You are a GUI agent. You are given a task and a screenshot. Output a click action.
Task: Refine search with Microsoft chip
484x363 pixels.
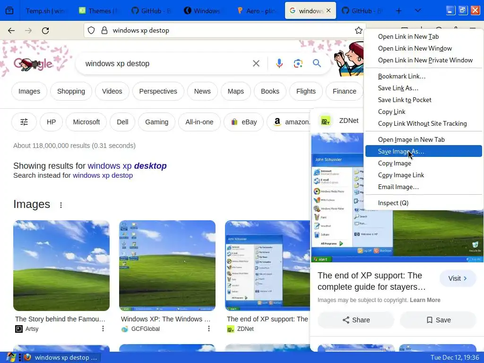tap(86, 122)
